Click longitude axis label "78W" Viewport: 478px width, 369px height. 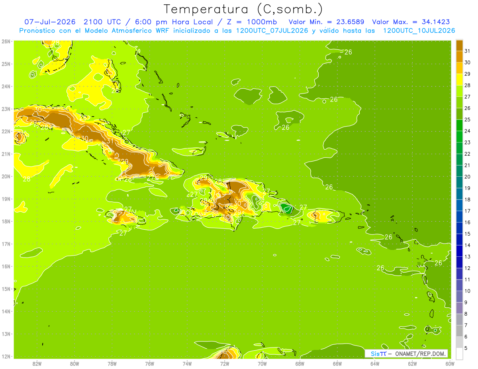coord(112,363)
